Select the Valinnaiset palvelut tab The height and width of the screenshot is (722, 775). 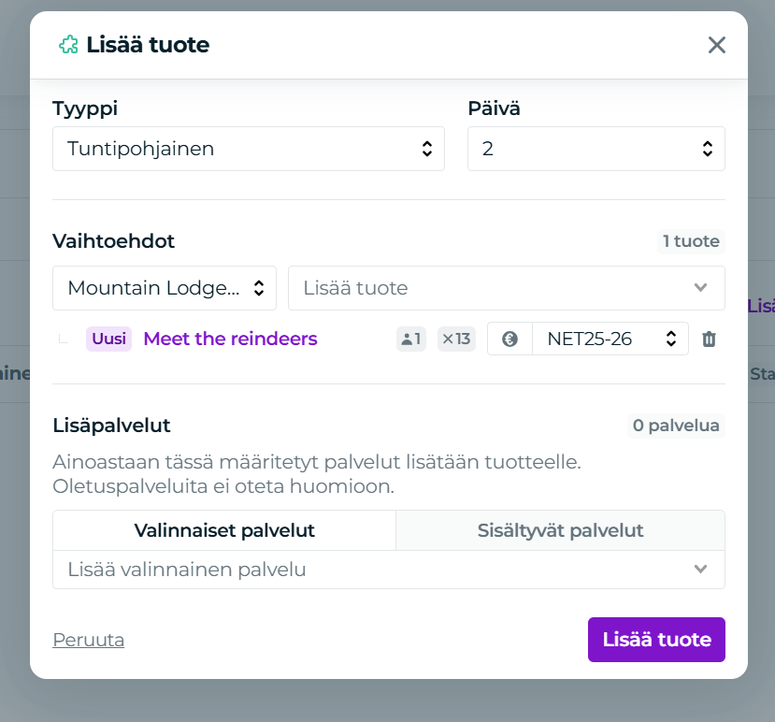coord(224,530)
